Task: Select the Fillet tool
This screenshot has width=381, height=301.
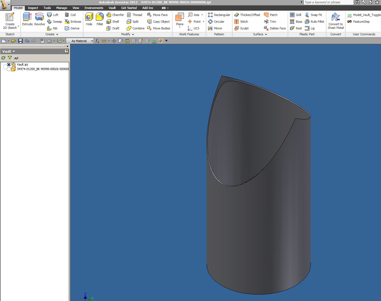Action: (x=100, y=19)
